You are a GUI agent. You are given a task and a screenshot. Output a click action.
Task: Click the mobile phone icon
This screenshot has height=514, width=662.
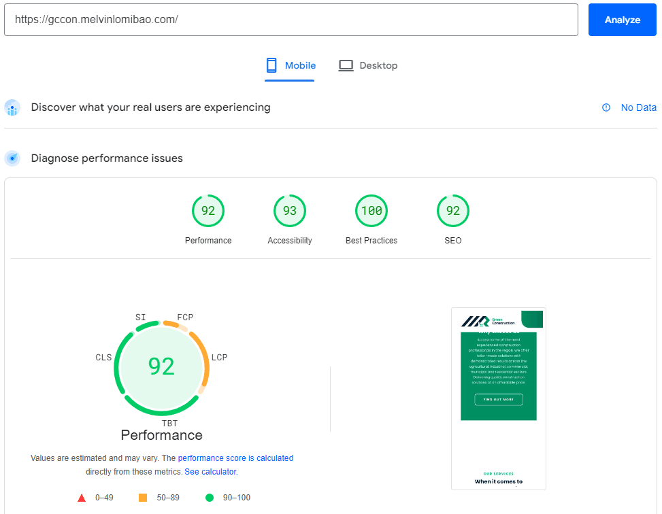pyautogui.click(x=271, y=65)
